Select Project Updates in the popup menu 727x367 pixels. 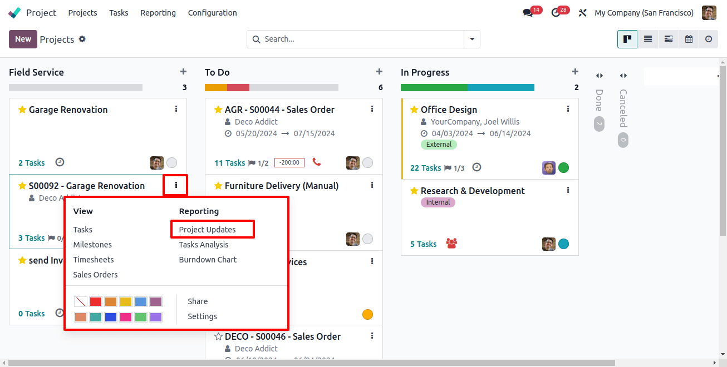click(x=207, y=230)
